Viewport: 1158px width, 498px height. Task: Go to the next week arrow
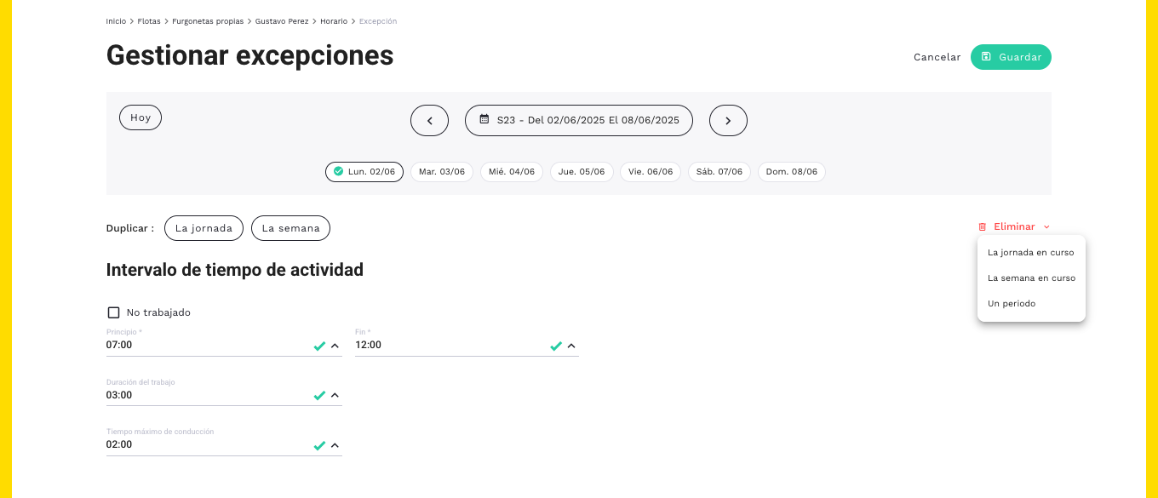coord(728,121)
